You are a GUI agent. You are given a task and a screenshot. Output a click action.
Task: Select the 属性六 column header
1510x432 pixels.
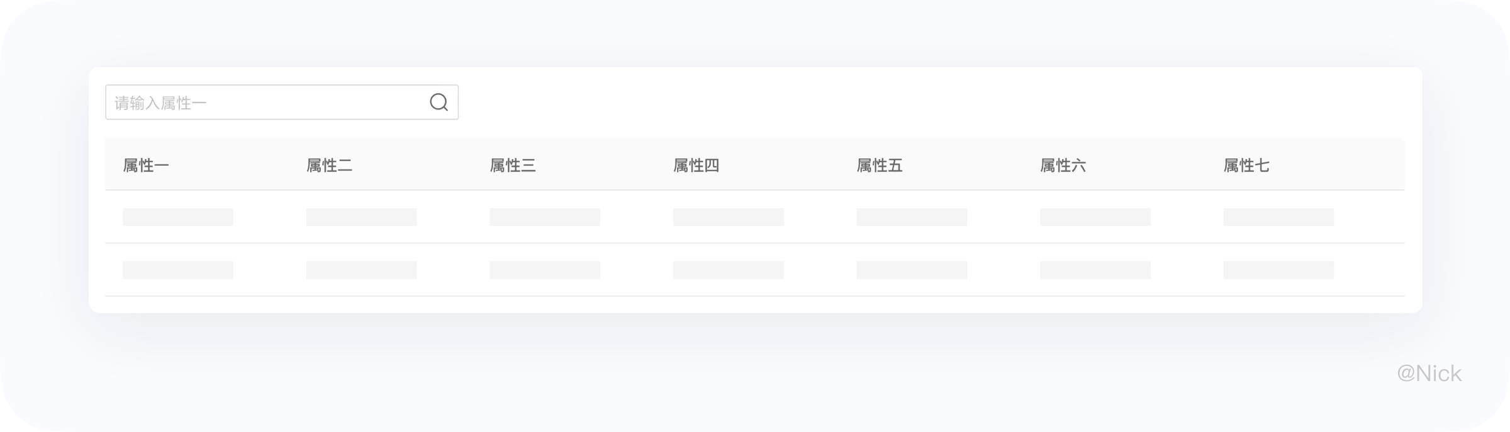click(1063, 165)
